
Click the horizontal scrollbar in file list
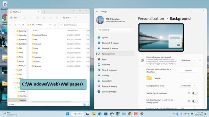(51, 102)
